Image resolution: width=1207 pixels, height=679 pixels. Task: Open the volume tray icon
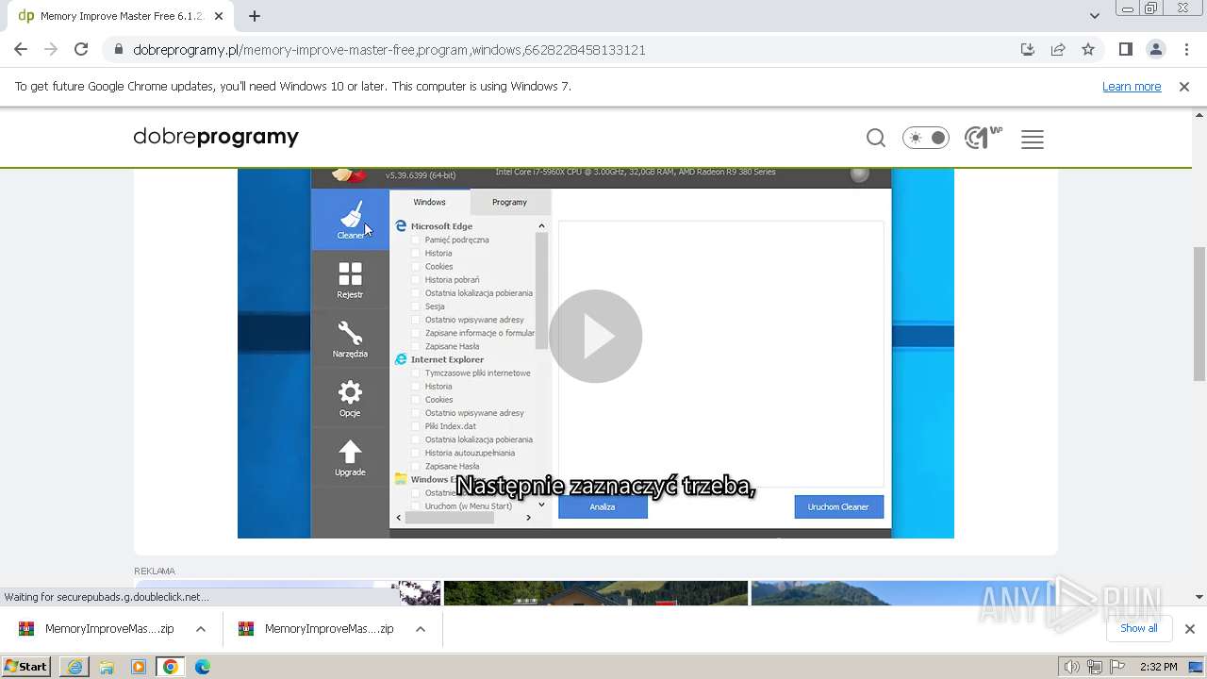point(1072,667)
